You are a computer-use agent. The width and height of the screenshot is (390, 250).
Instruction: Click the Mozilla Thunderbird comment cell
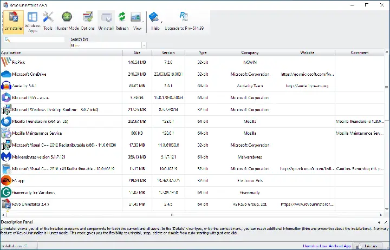(x=360, y=122)
